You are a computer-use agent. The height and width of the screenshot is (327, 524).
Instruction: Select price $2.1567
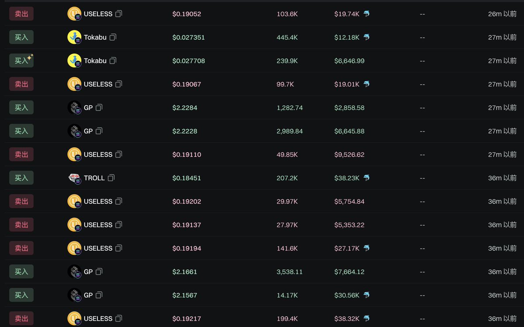click(x=185, y=295)
